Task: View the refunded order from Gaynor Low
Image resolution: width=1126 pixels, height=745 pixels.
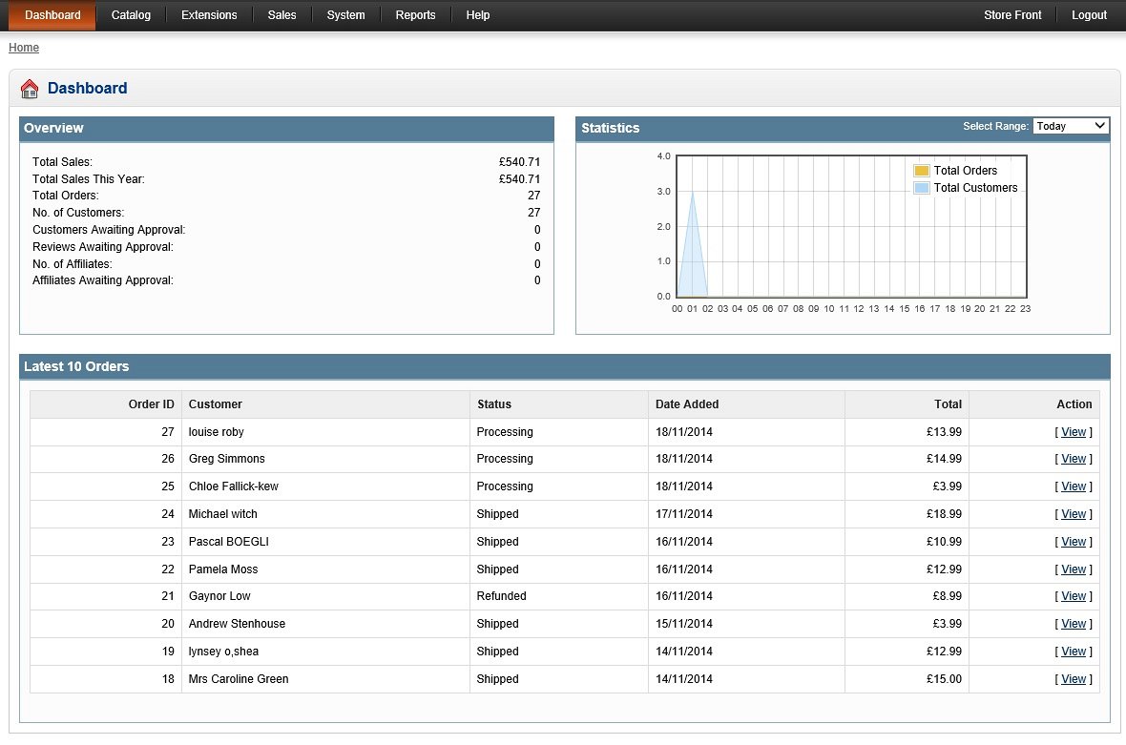Action: (1074, 596)
